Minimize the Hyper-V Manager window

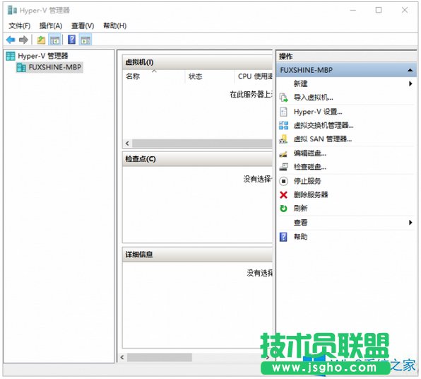coord(353,10)
